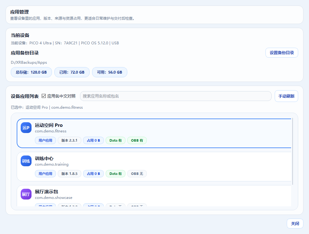309x234 pixels.
Task: Select the 训练中心 app title
Action: point(44,159)
